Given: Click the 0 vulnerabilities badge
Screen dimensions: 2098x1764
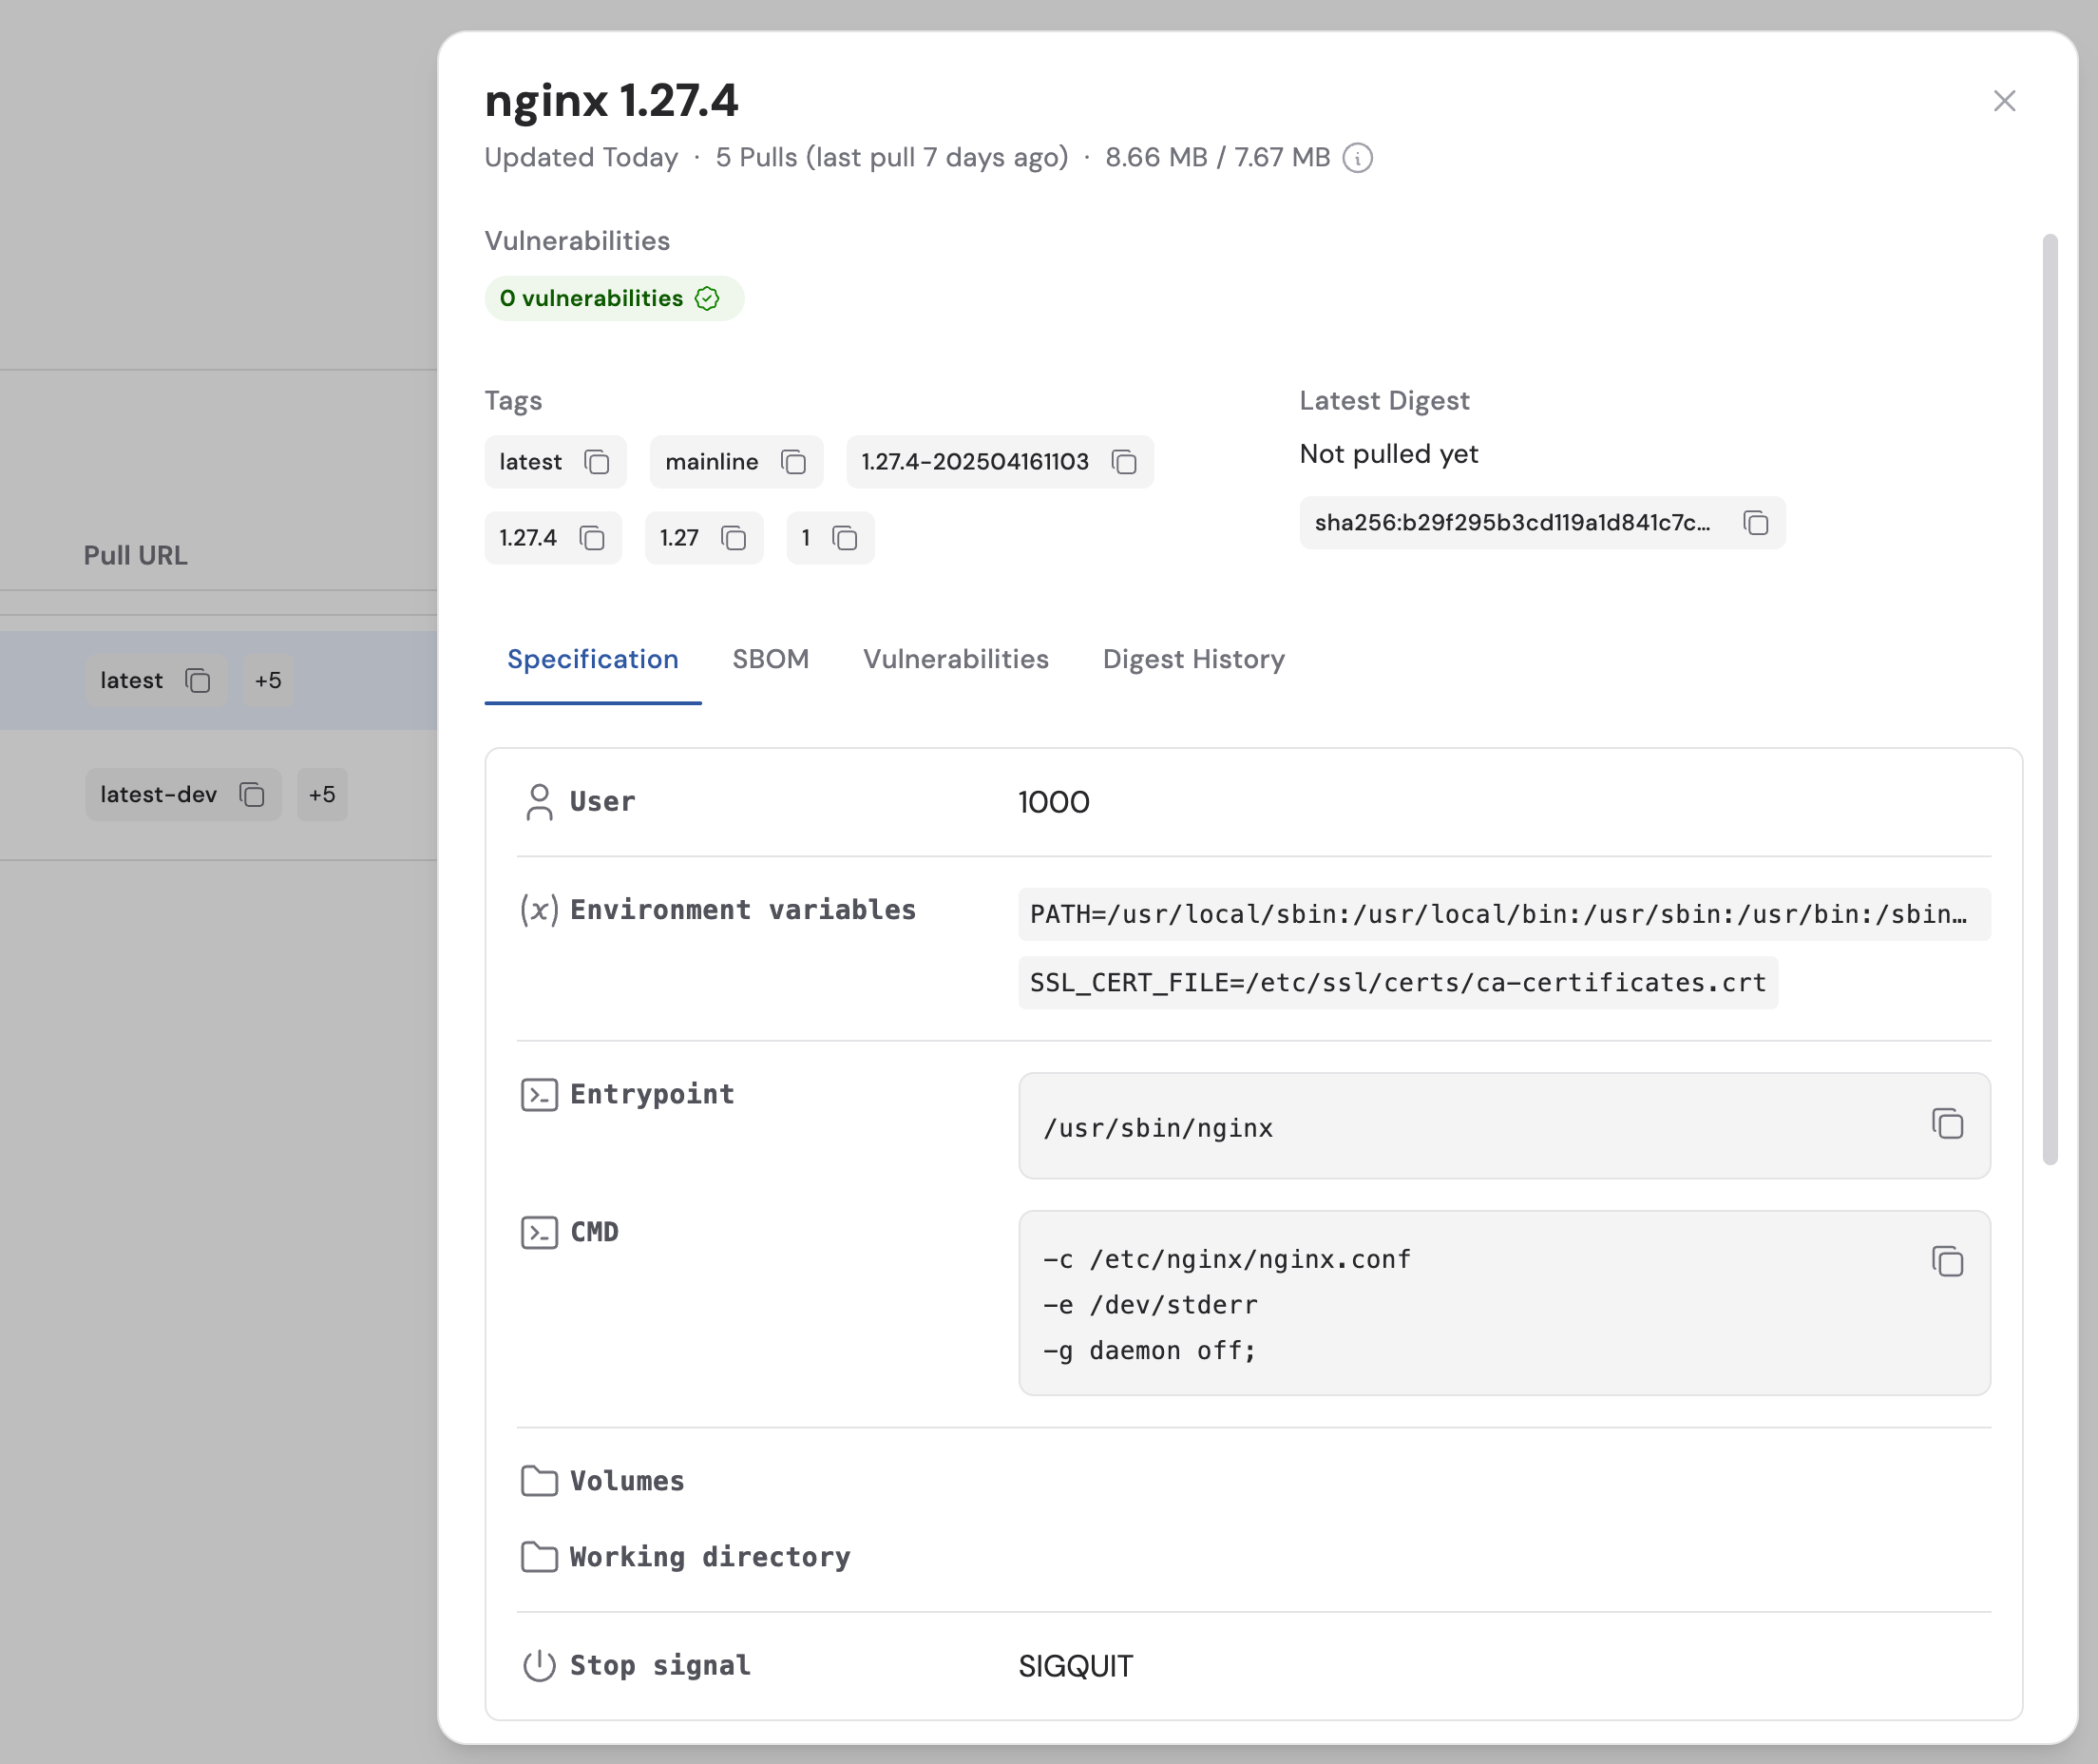Looking at the screenshot, I should tap(614, 299).
